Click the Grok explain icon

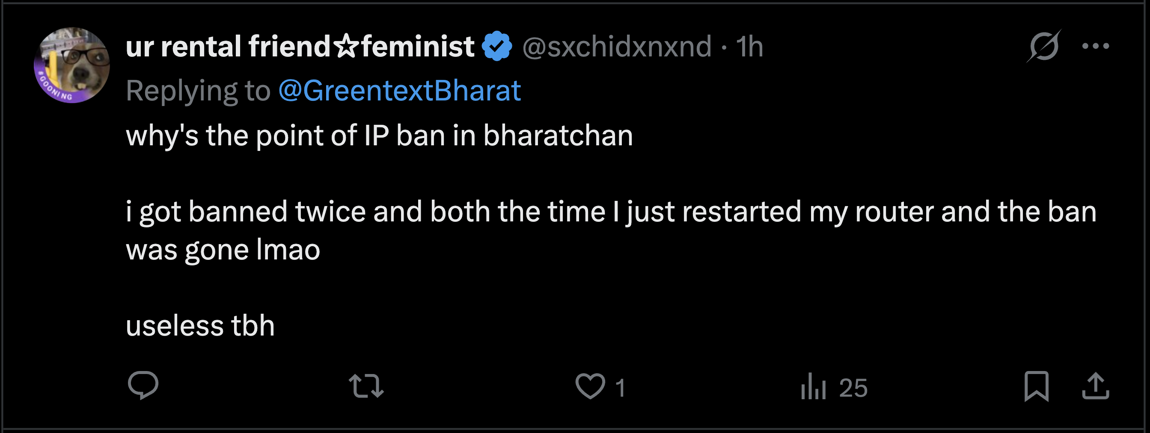[1044, 46]
